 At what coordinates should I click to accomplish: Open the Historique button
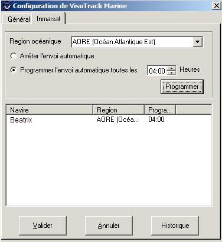point(175,226)
